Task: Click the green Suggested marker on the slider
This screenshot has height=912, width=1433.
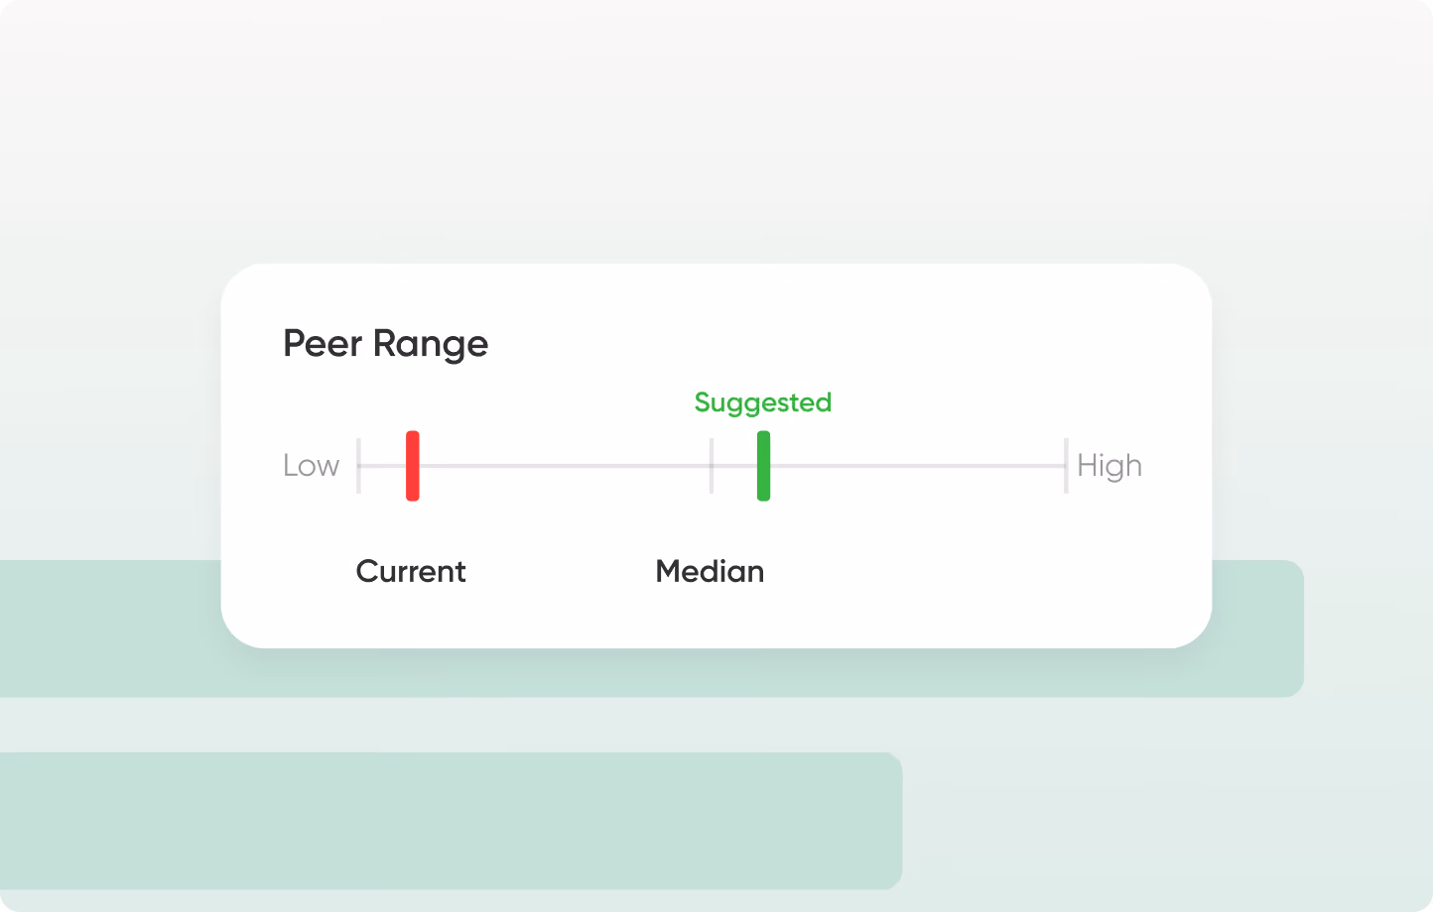Action: (x=763, y=466)
